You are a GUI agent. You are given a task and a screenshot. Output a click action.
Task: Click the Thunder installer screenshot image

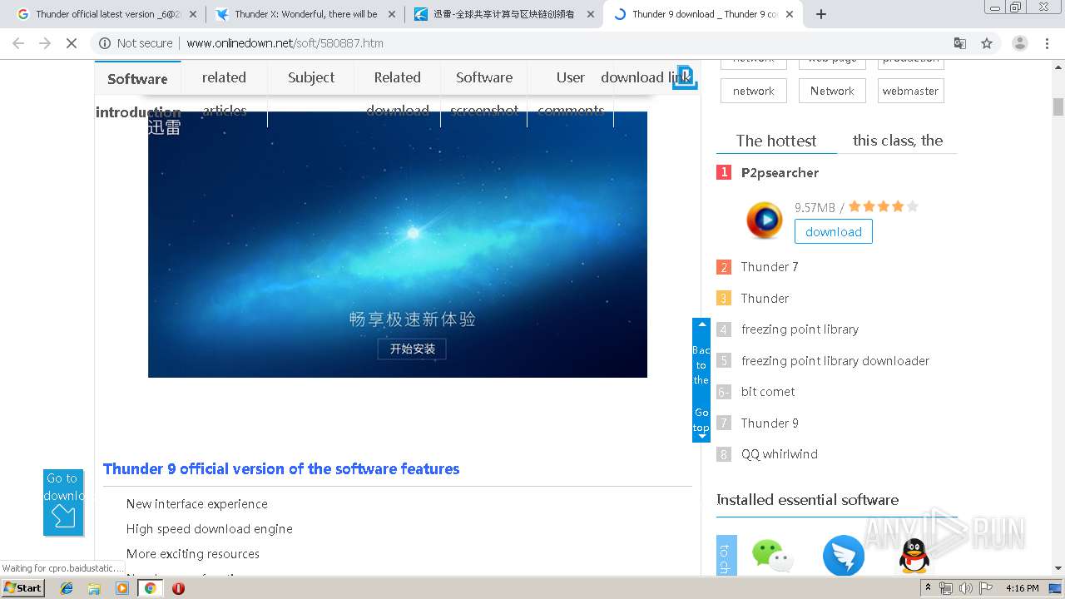[x=398, y=245]
